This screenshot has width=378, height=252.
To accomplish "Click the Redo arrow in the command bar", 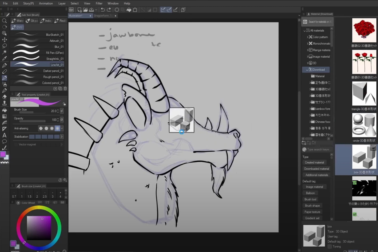I will coord(109,10).
